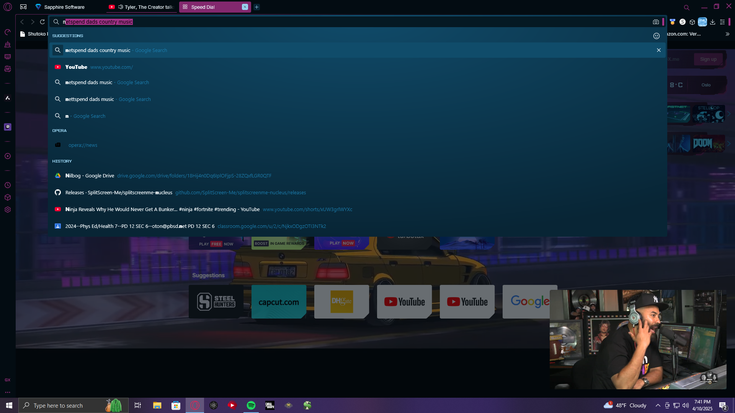Screen dimensions: 735x413
Task: Open sidebar History clock icon
Action: [8, 185]
